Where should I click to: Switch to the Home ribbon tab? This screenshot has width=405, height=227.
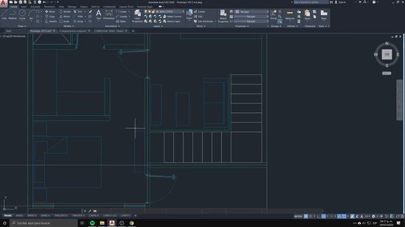click(14, 7)
